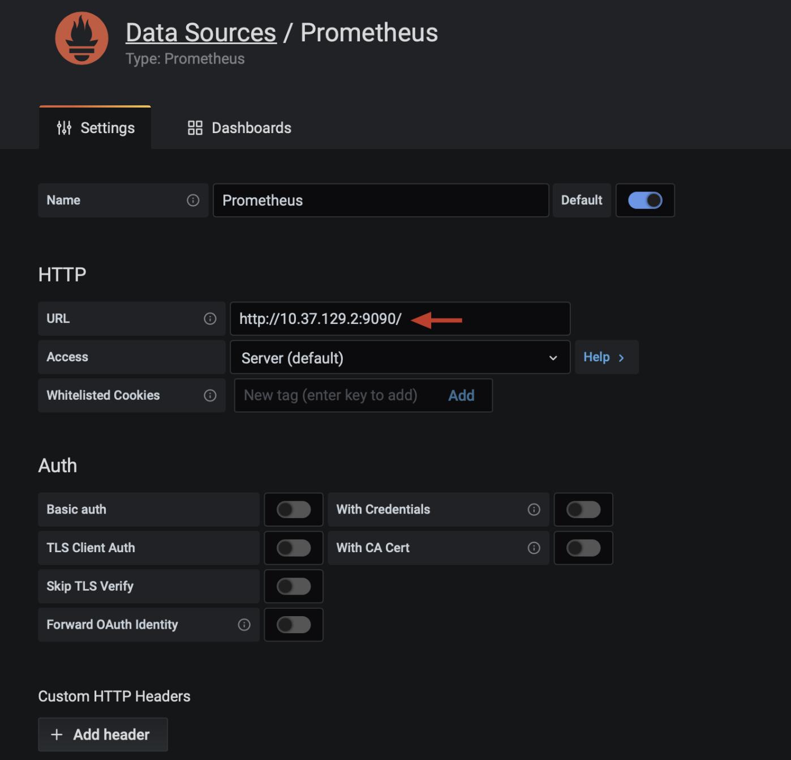Screen dimensions: 791x760
Task: Switch to the Dashboards tab
Action: click(239, 128)
